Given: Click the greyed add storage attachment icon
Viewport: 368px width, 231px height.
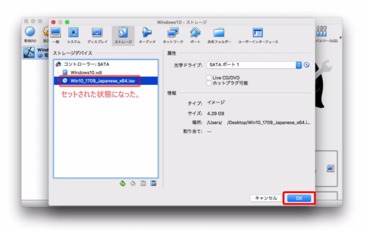Looking at the screenshot, I should coord(143,183).
